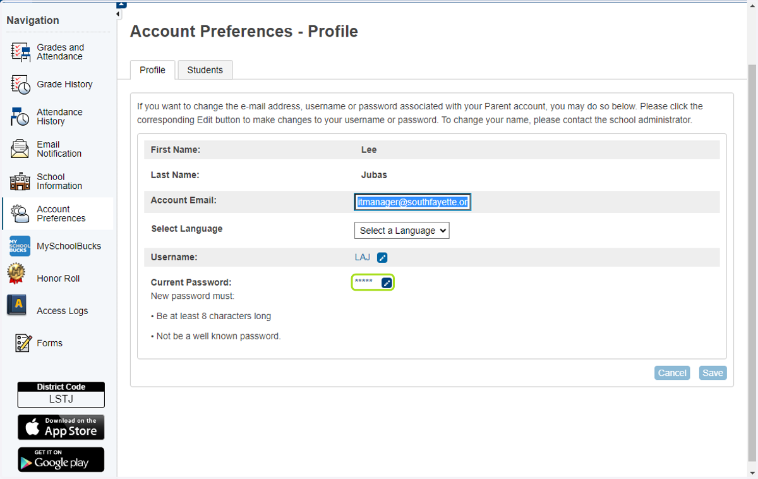Click the Last Name value Jubas

click(x=374, y=175)
